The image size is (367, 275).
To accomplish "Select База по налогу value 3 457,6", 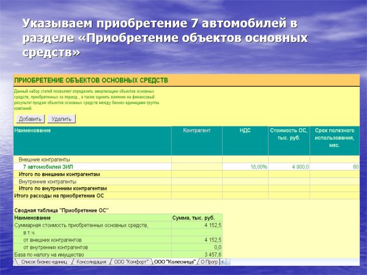I will point(197,254).
